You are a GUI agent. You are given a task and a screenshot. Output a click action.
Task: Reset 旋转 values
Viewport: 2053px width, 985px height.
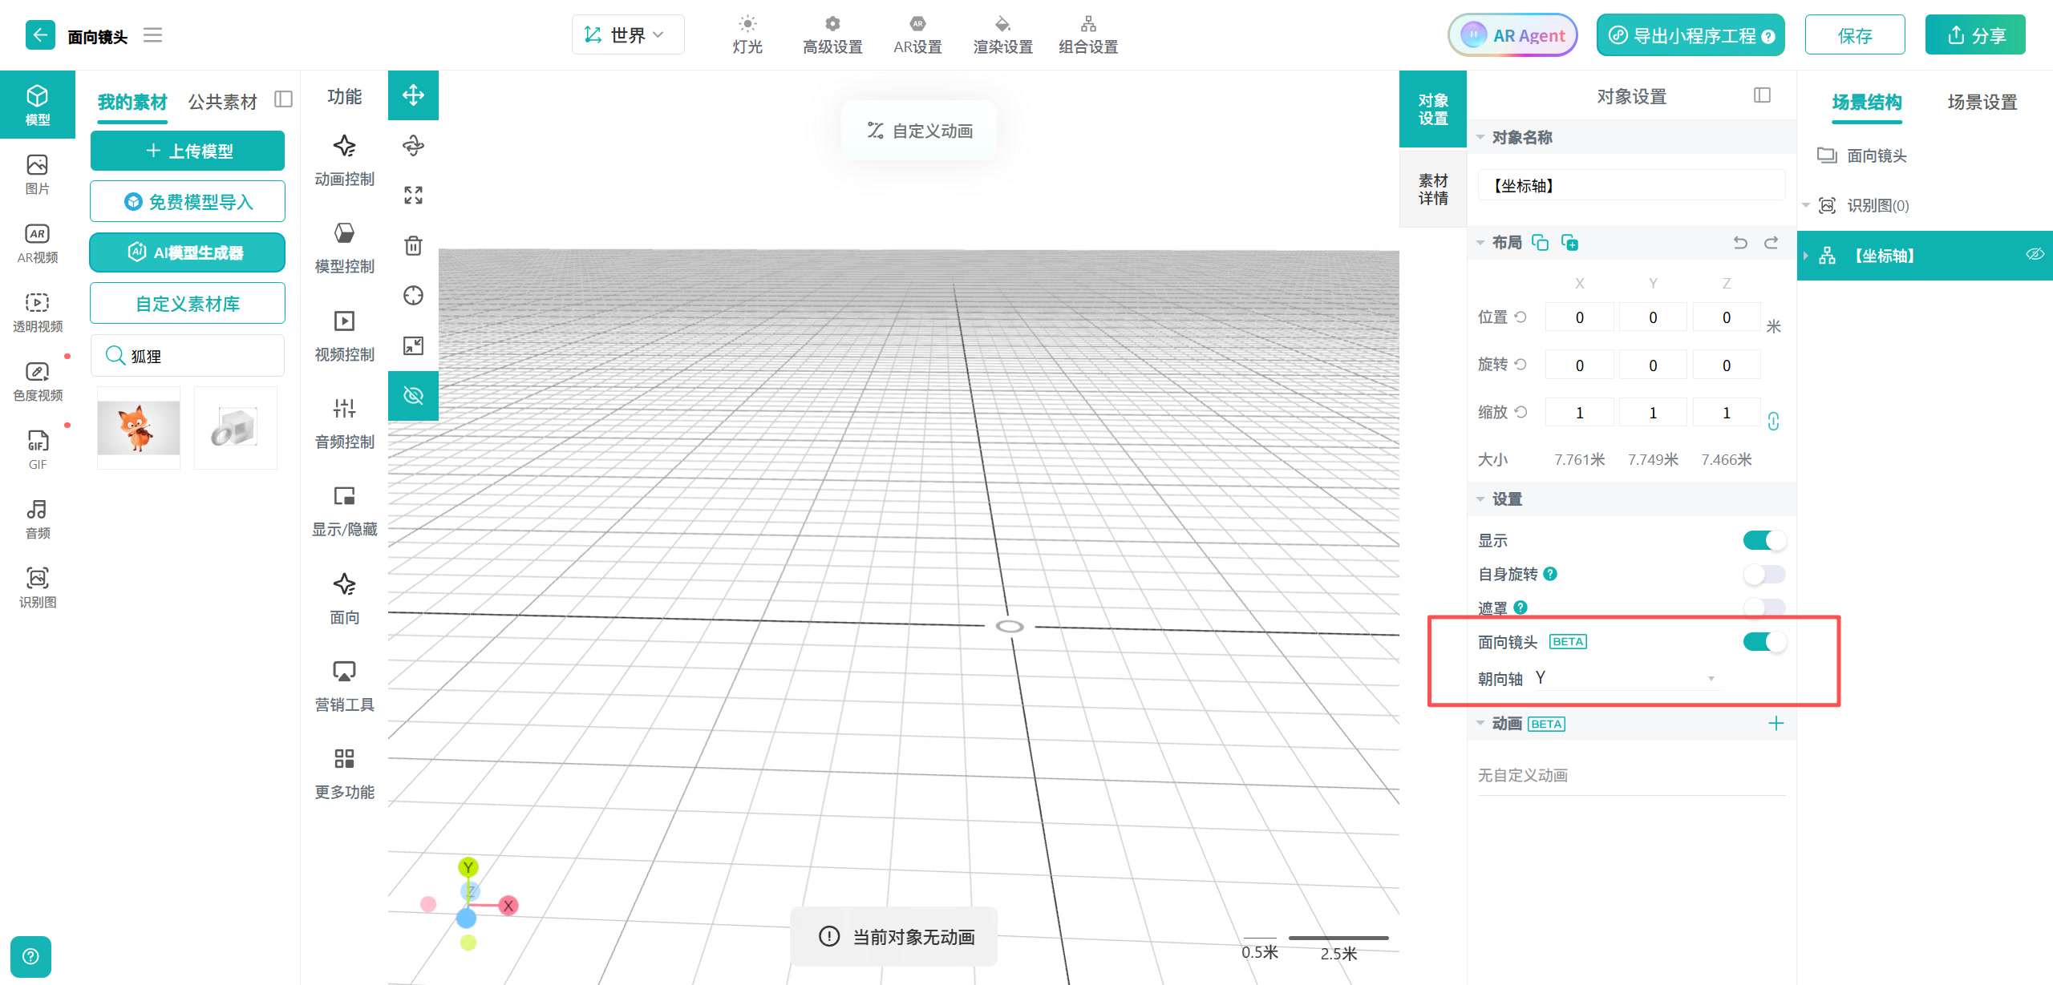(x=1520, y=365)
